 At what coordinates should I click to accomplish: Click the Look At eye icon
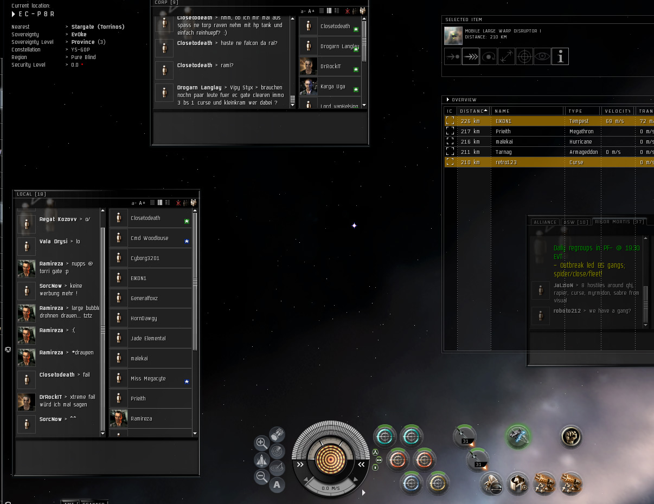pyautogui.click(x=542, y=56)
